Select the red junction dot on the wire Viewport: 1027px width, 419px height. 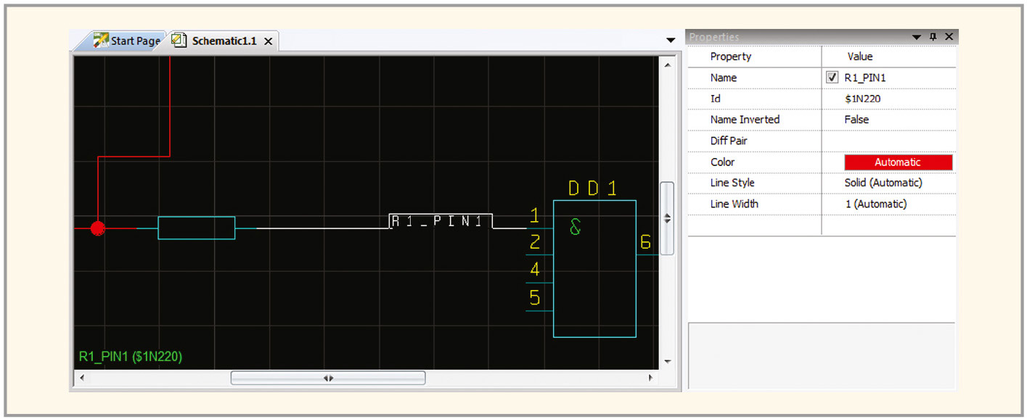pos(98,228)
